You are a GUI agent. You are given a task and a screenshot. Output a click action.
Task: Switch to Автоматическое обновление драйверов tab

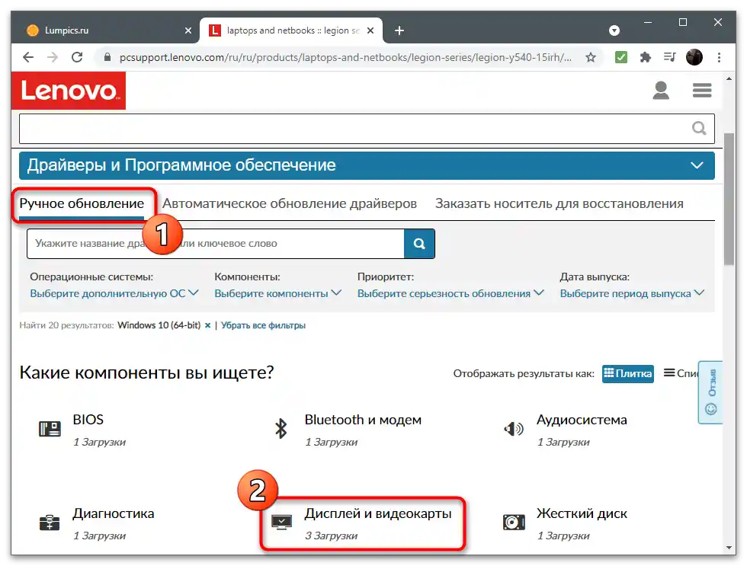290,203
